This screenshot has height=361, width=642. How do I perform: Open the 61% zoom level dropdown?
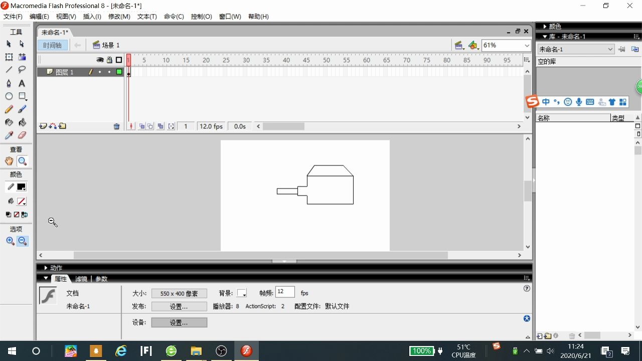526,45
